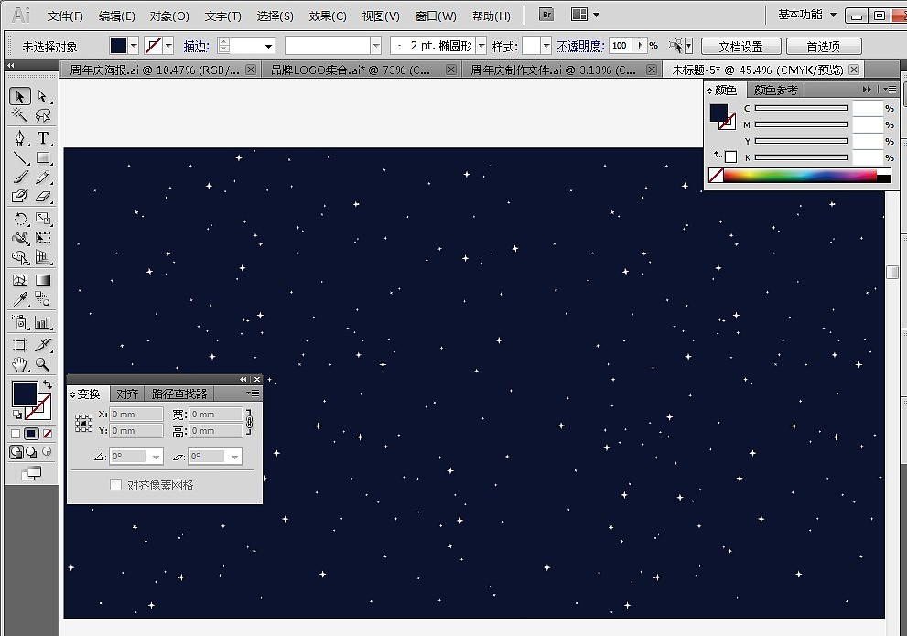The height and width of the screenshot is (636, 907).
Task: Select the Type (T) tool
Action: [43, 138]
